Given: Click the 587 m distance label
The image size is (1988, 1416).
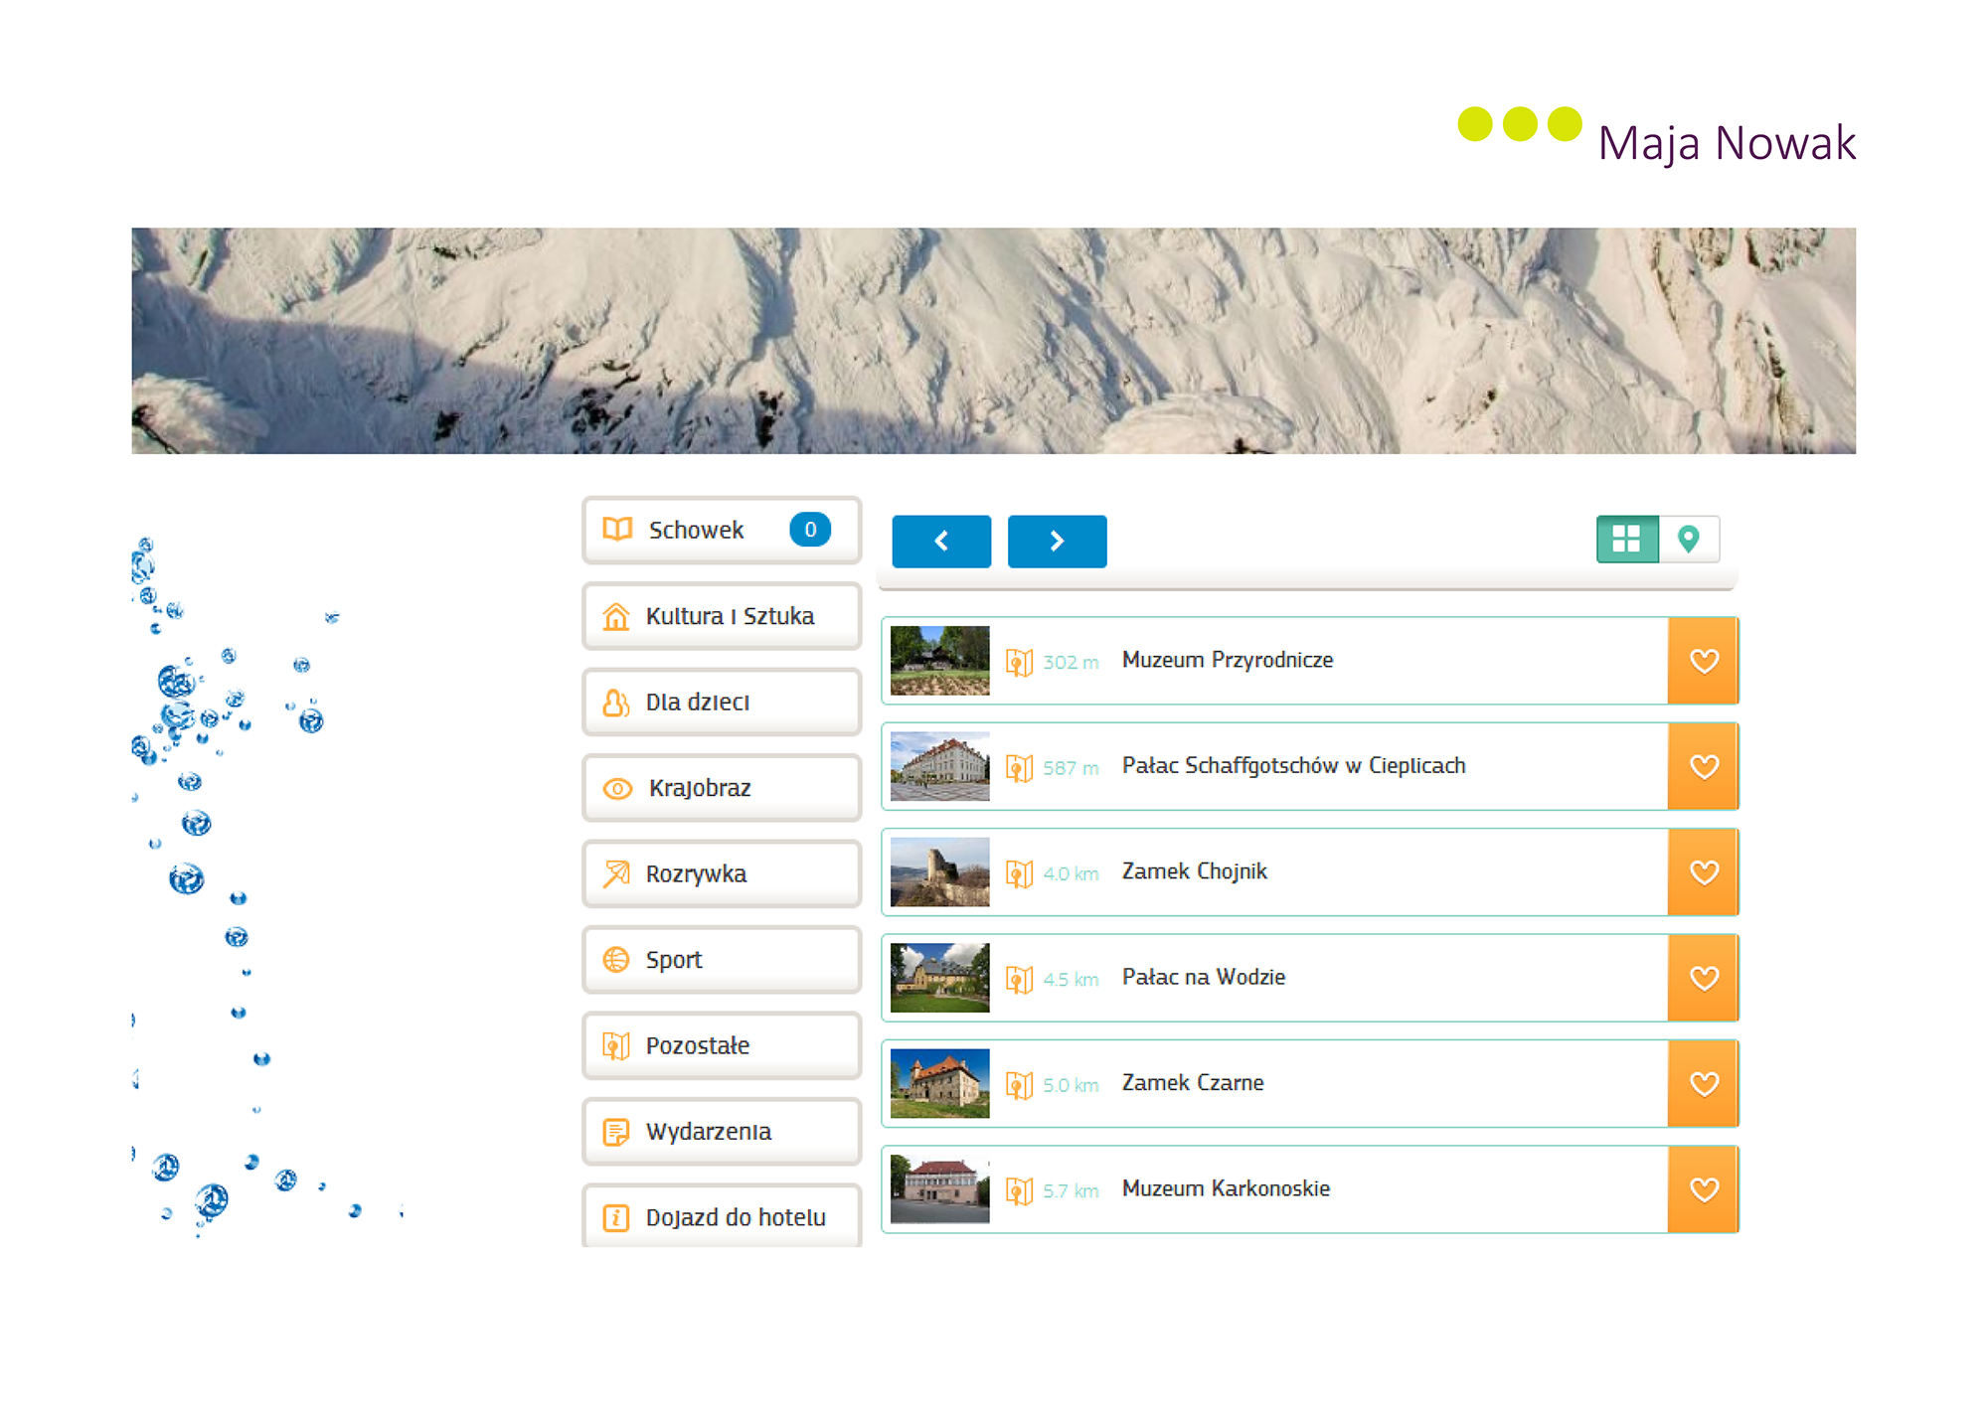Looking at the screenshot, I should (x=1071, y=768).
